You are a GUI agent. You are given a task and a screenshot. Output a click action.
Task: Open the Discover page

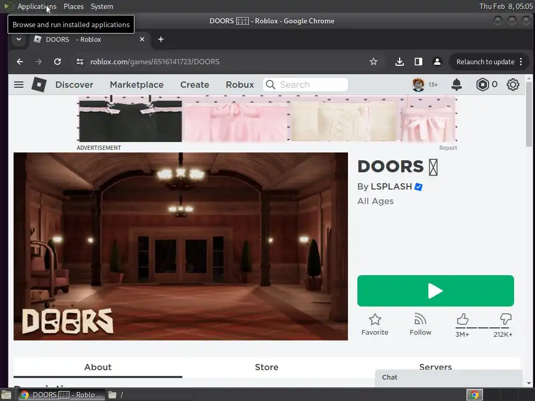click(x=74, y=85)
